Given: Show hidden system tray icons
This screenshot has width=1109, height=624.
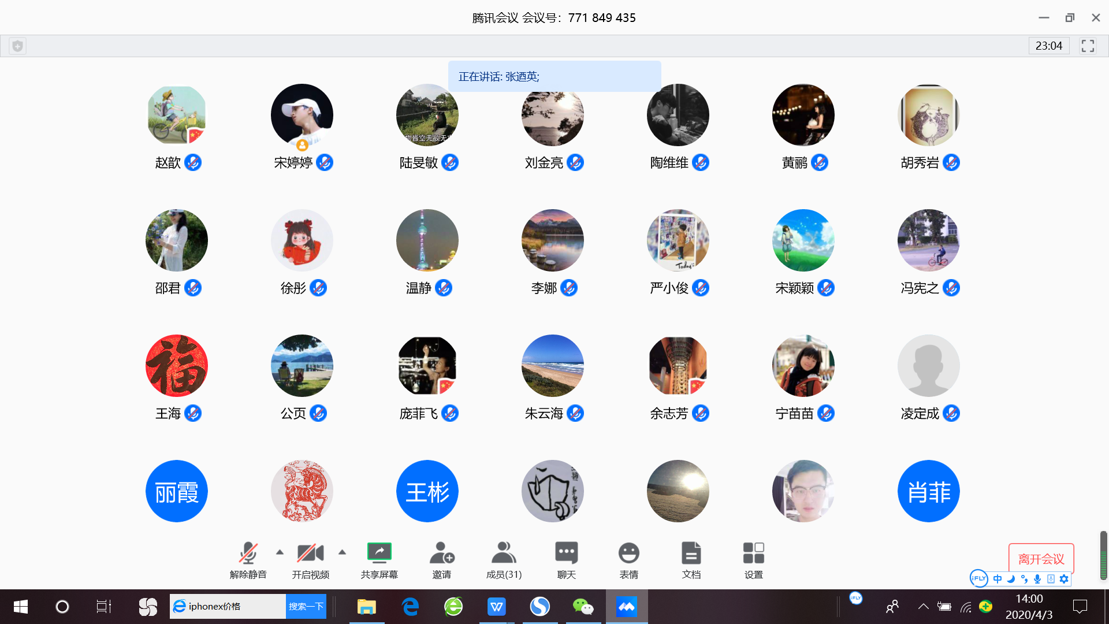Looking at the screenshot, I should coord(923,607).
